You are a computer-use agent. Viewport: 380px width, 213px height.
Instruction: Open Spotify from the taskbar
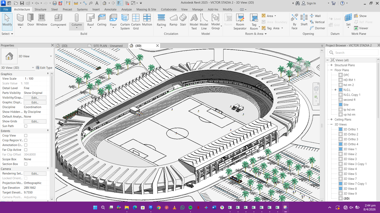point(190,208)
